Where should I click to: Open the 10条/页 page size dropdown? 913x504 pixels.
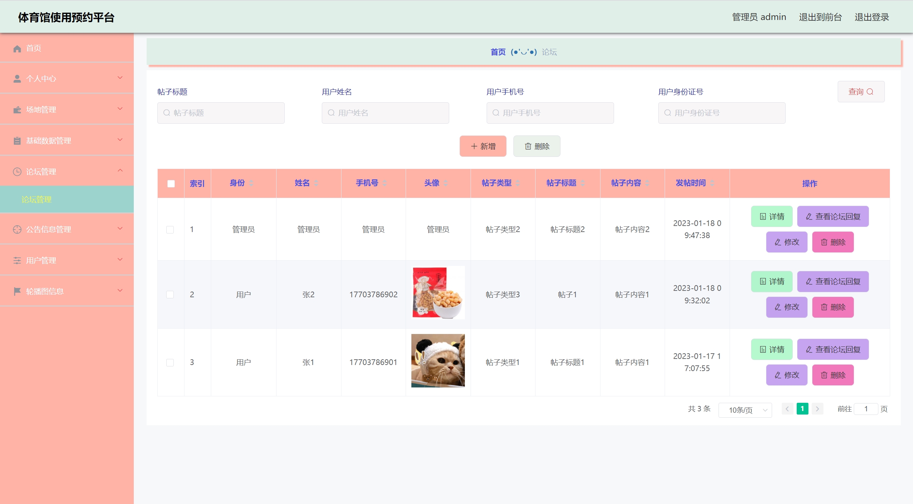coord(745,410)
